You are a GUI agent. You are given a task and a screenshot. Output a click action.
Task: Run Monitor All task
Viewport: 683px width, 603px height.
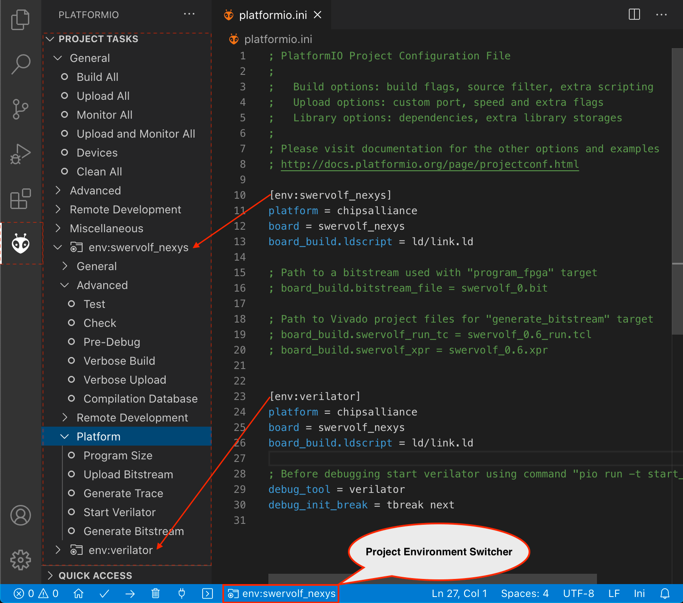coord(127,115)
